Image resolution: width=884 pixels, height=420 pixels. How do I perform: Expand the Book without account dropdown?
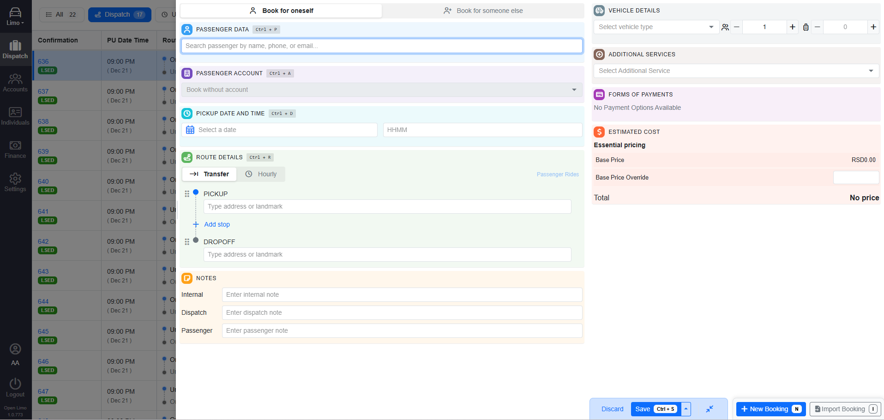381,90
